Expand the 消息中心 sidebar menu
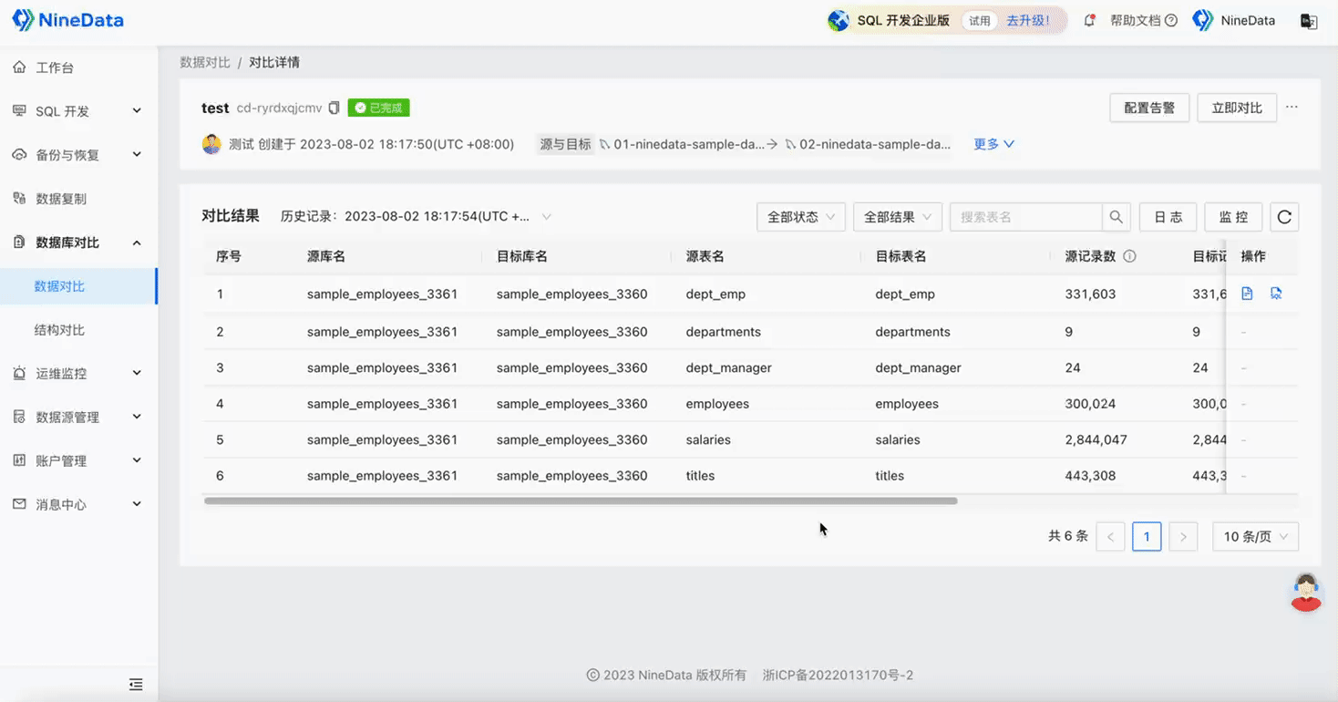This screenshot has width=1338, height=702. [x=77, y=504]
